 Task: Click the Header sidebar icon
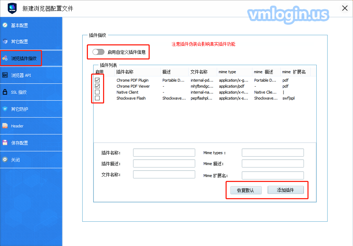(5, 126)
